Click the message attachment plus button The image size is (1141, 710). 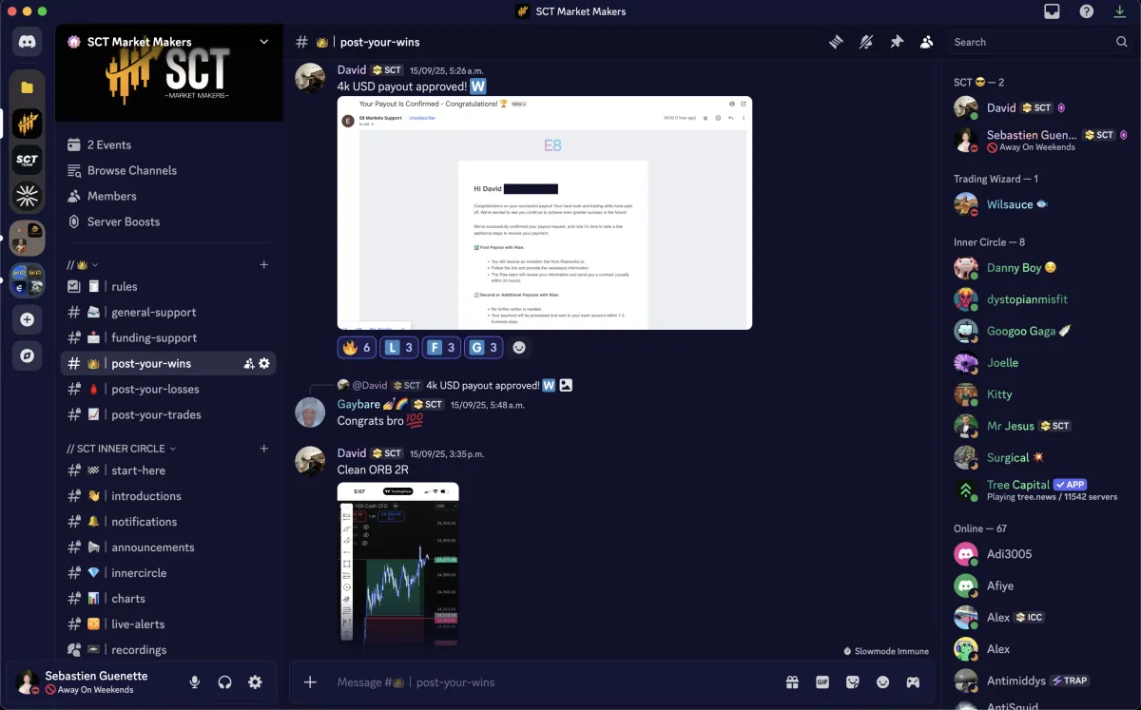[x=310, y=681]
